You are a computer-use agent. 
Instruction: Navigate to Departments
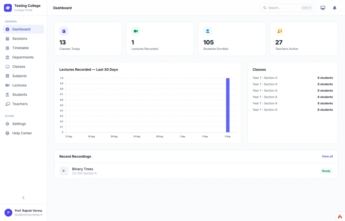[24, 57]
